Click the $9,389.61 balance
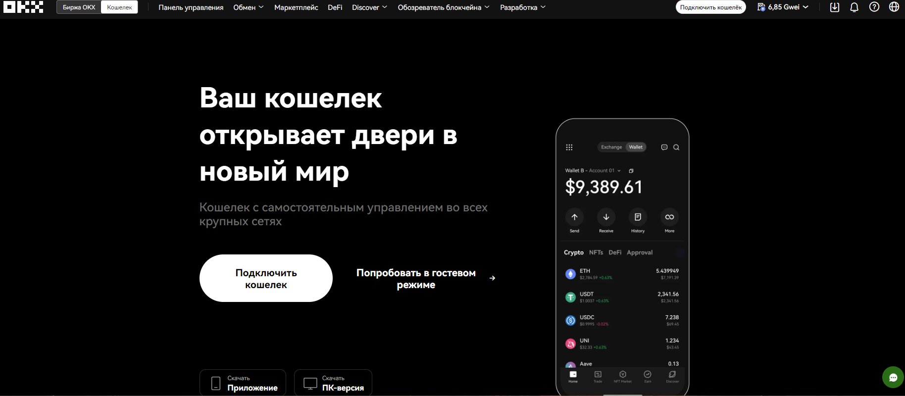This screenshot has width=905, height=396. (x=604, y=187)
